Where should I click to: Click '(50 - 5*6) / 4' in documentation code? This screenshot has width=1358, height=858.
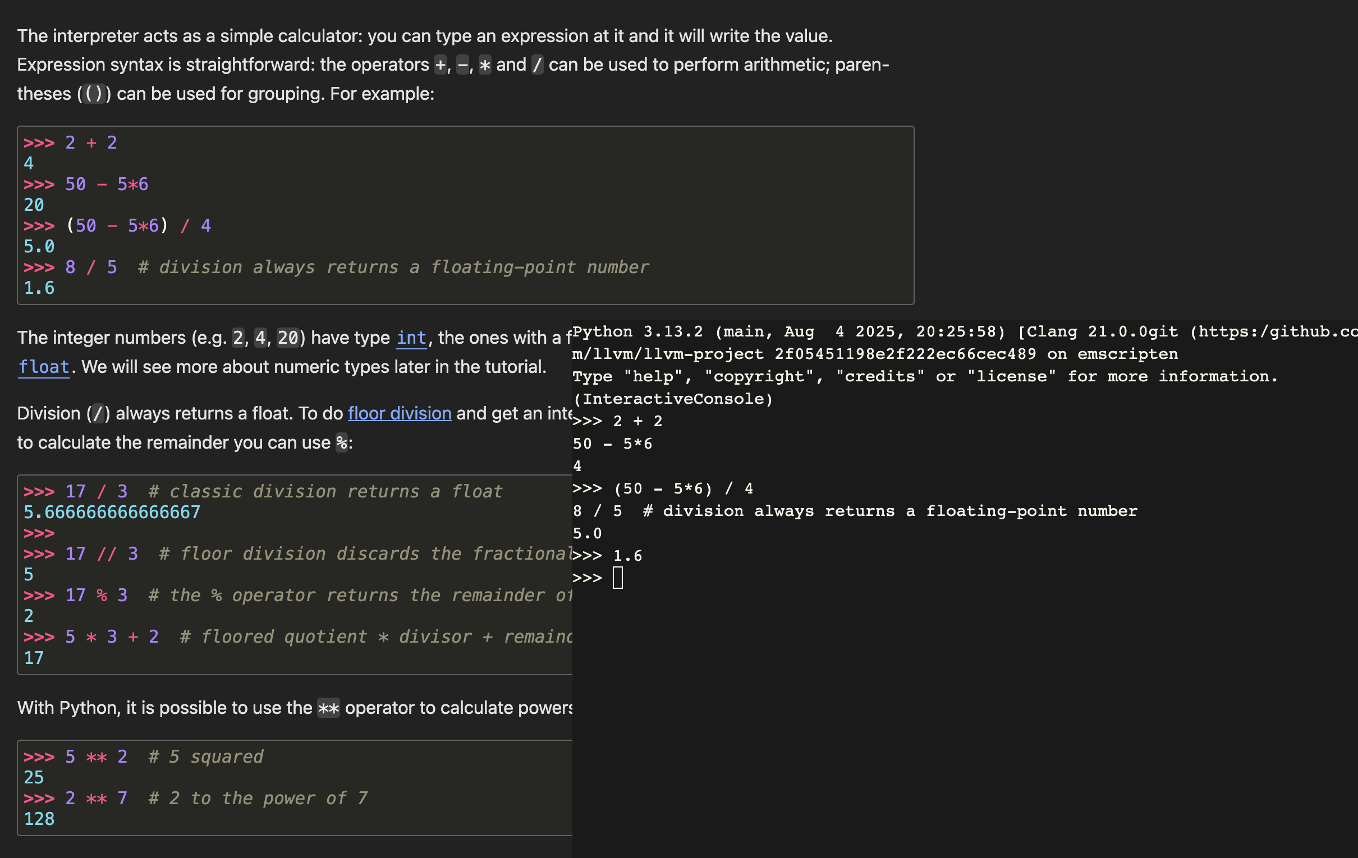click(138, 225)
